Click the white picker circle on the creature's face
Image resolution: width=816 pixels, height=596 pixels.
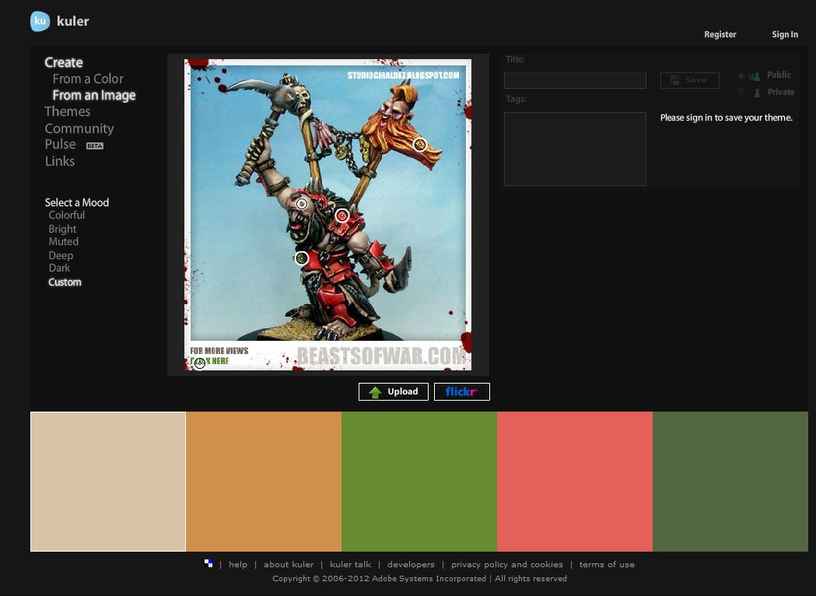[302, 204]
